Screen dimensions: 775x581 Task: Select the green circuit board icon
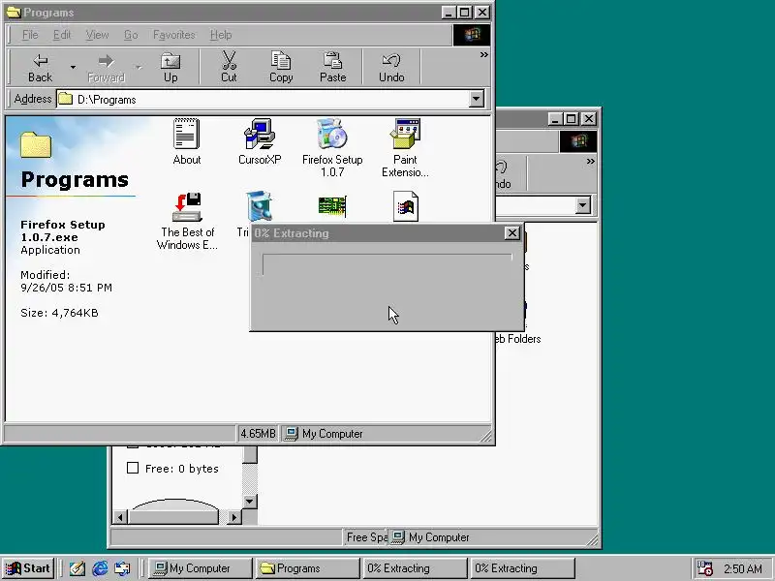[332, 206]
